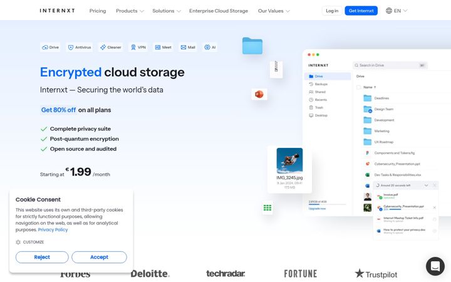The image size is (451, 282).
Task: Expand the Products dropdown menu
Action: [x=130, y=11]
